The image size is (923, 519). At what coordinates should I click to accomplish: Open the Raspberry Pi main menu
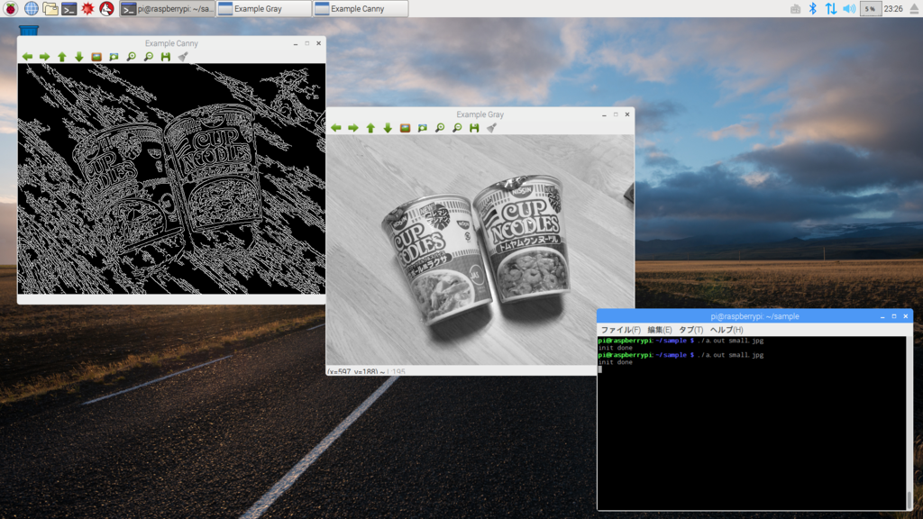point(11,8)
